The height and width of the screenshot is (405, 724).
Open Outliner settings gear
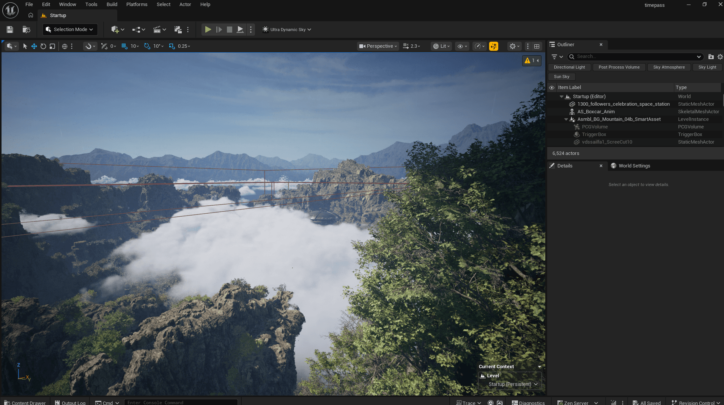tap(720, 57)
